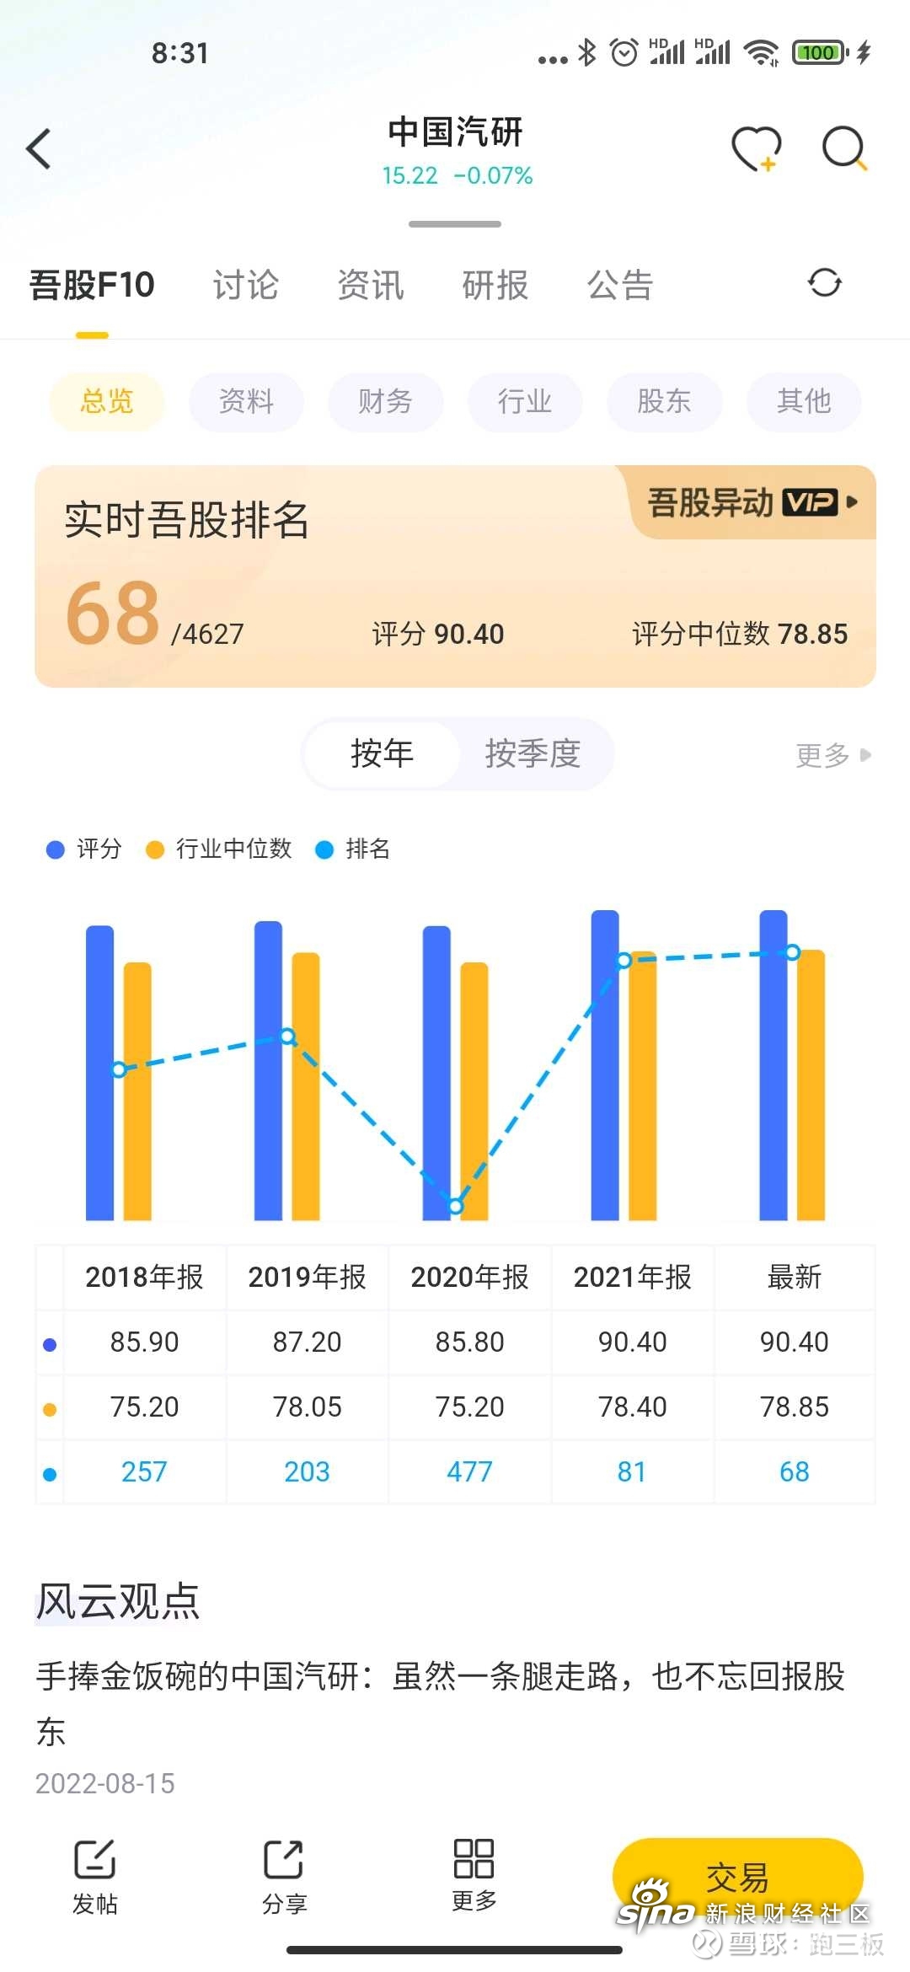
Task: Switch to 公告 tab
Action: click(x=619, y=285)
